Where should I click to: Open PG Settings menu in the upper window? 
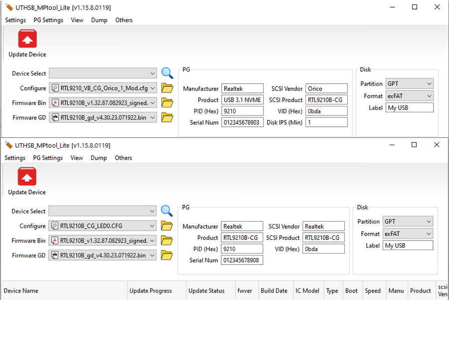coord(48,20)
